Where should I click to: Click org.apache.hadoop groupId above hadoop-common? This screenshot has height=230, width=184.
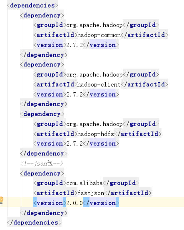(x=94, y=25)
